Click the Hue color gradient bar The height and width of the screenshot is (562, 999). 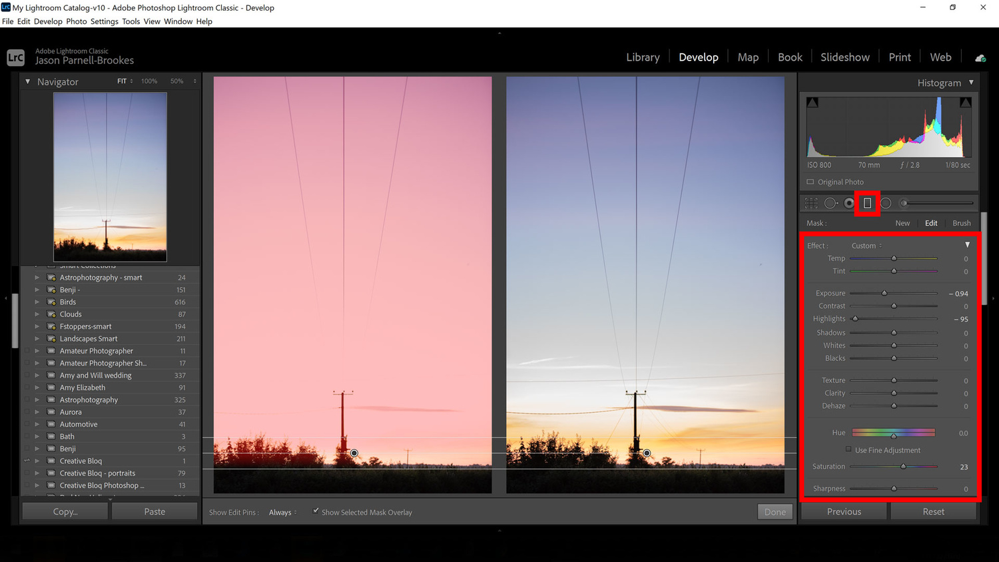click(894, 432)
